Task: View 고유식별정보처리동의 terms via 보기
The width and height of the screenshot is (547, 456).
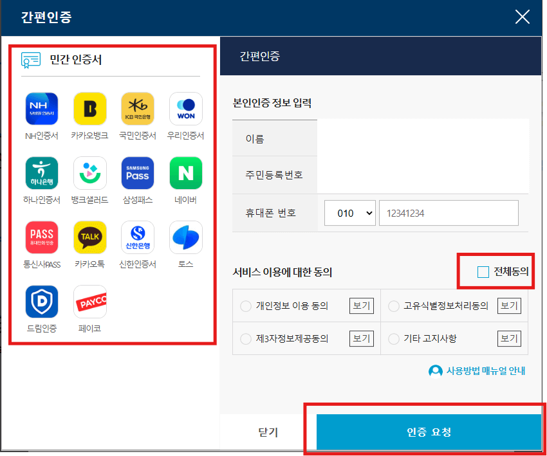Action: click(x=509, y=306)
